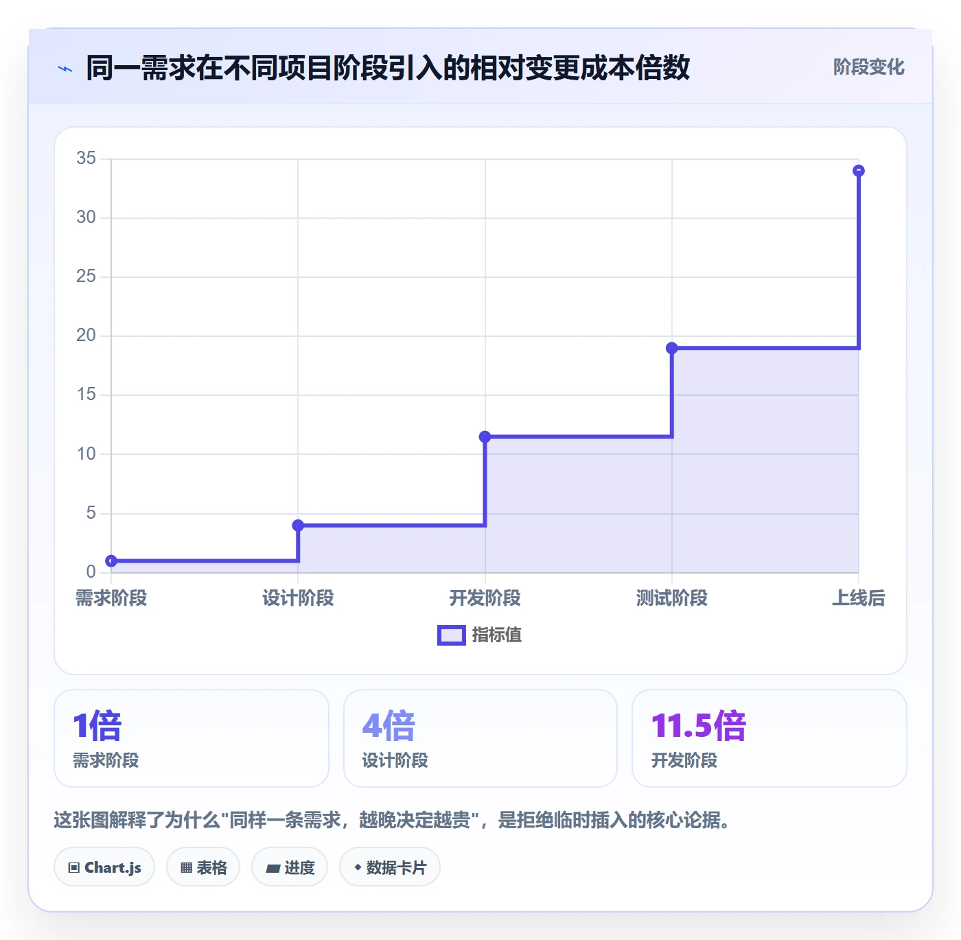Select the 4倍 设计阶段 card

click(x=480, y=738)
